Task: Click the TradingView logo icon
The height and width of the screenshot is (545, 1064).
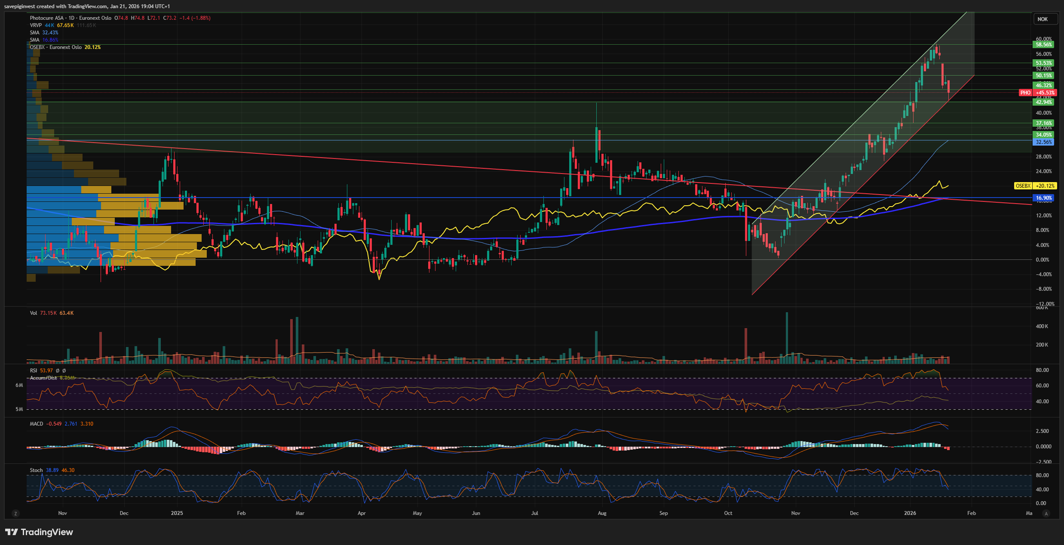Action: point(12,532)
